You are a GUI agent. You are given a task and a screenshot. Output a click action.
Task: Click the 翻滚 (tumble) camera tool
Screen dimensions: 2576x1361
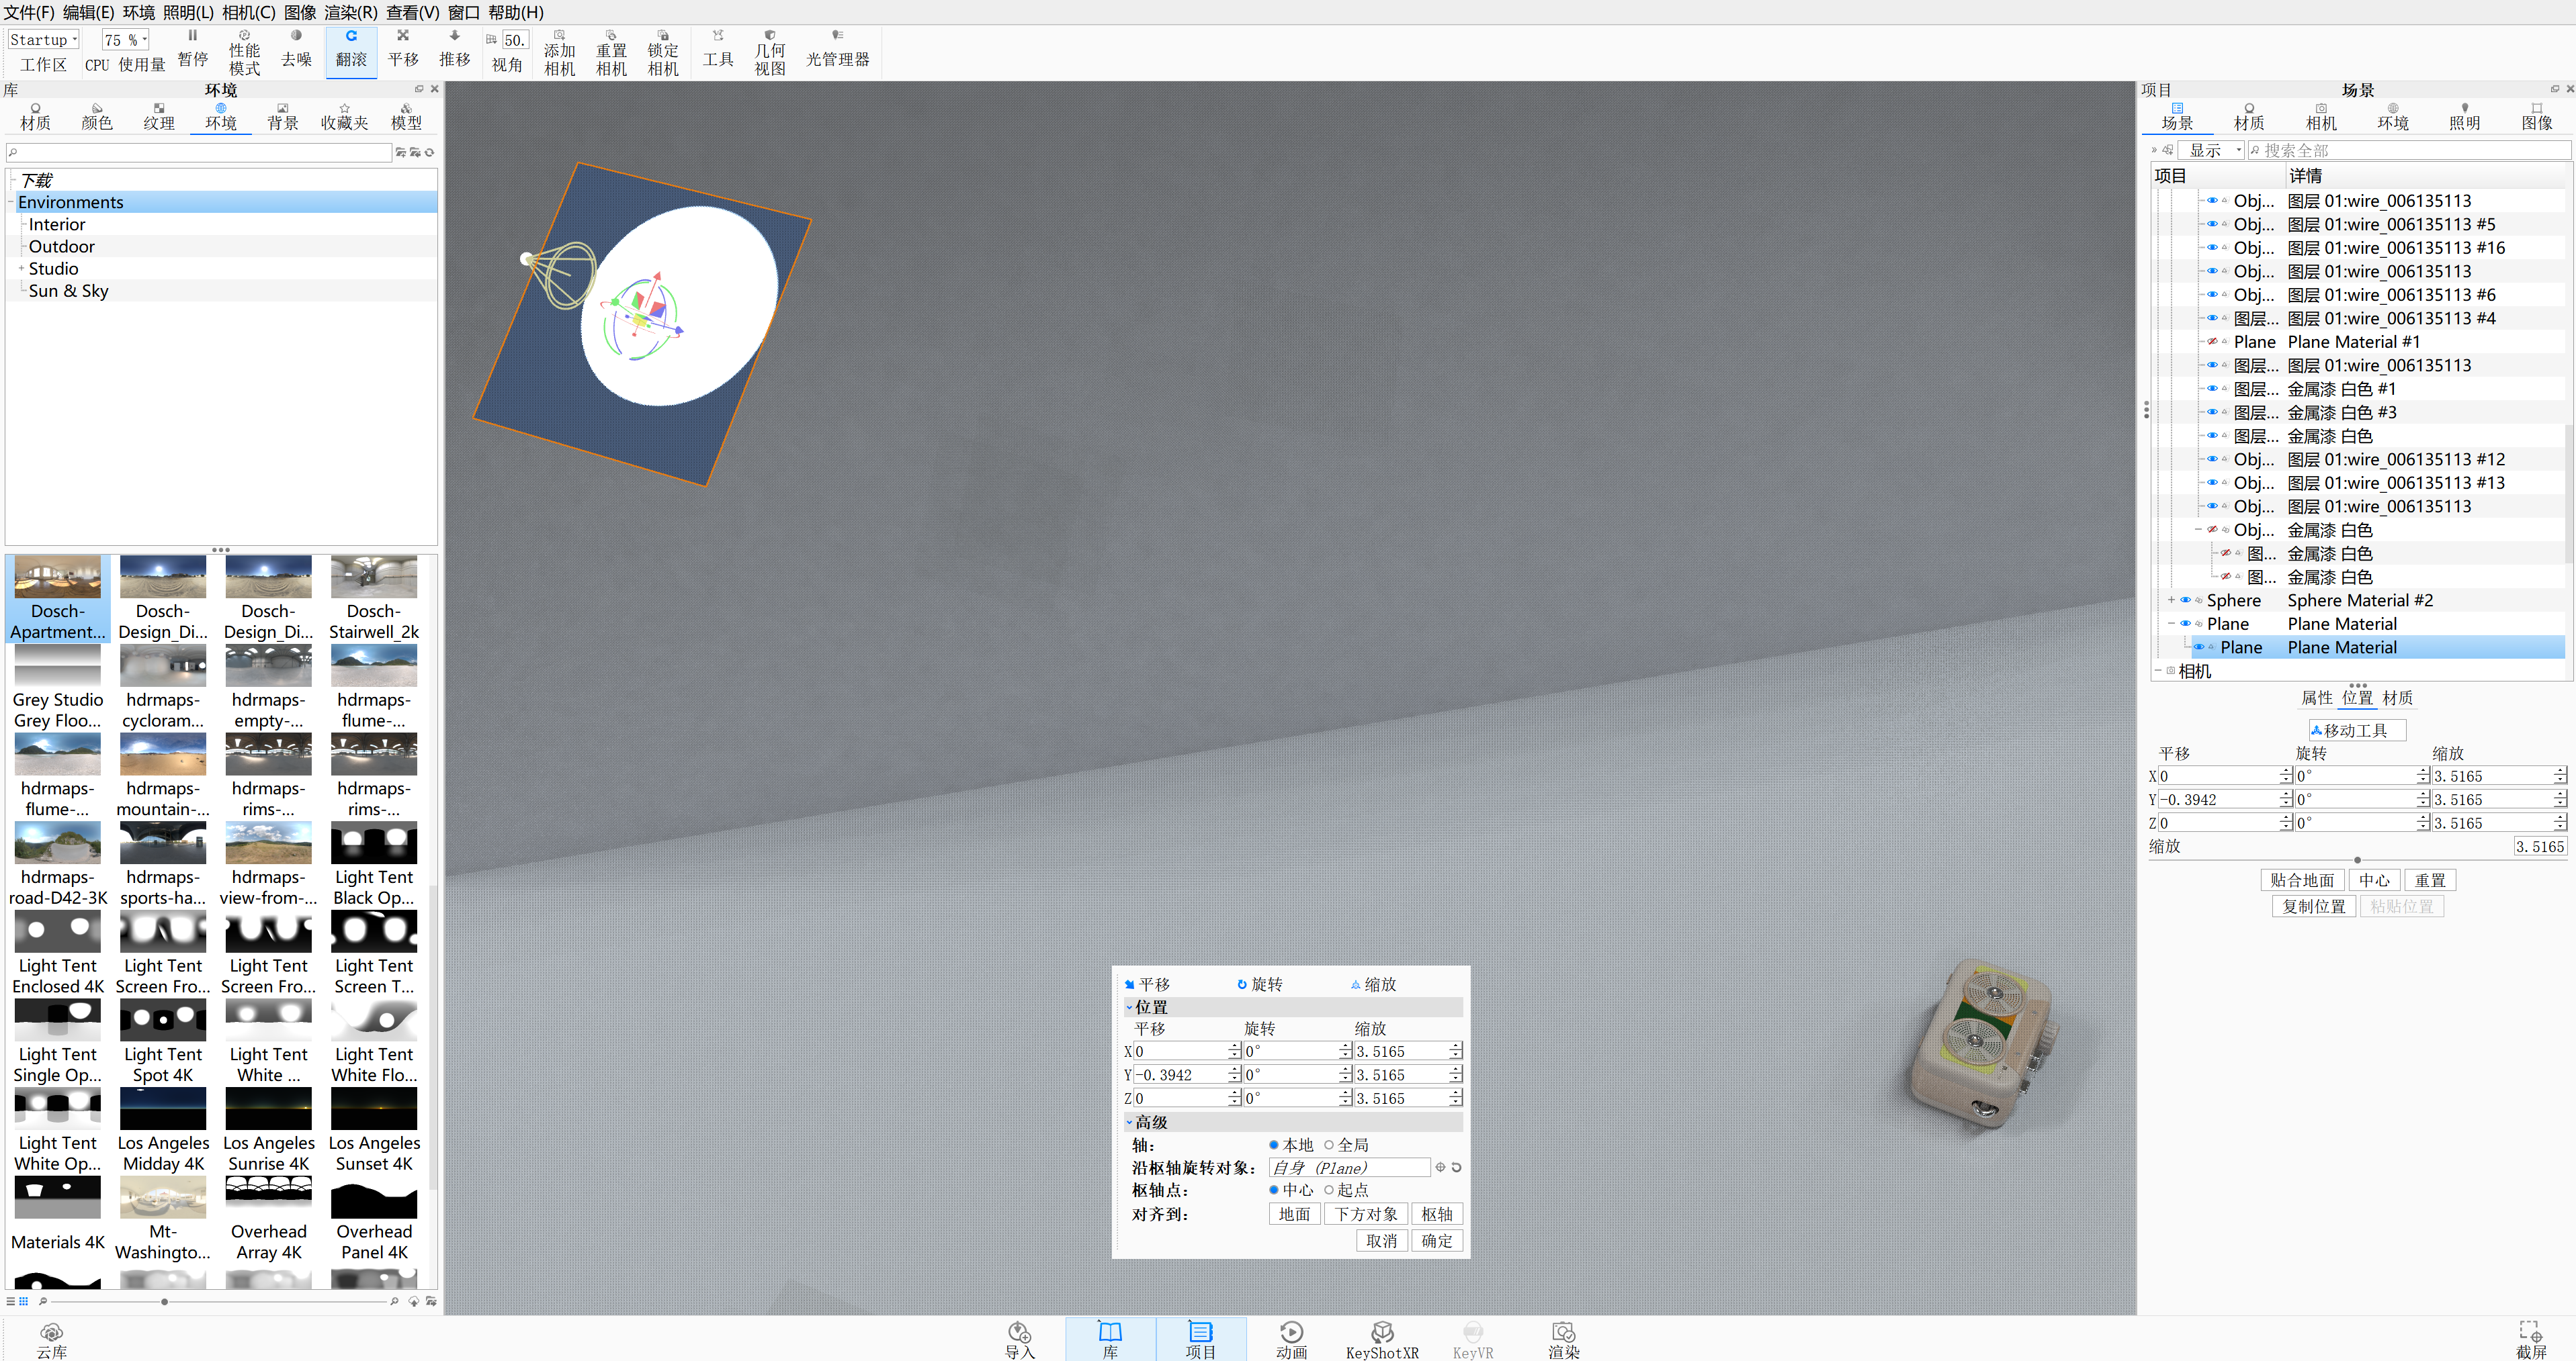[x=351, y=49]
